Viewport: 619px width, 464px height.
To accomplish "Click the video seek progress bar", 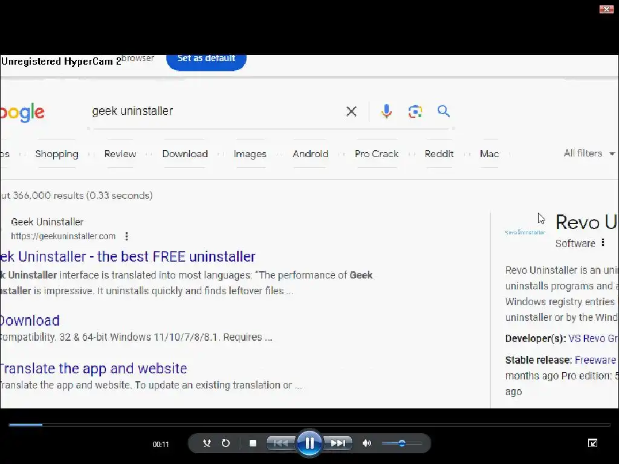I will coord(309,425).
